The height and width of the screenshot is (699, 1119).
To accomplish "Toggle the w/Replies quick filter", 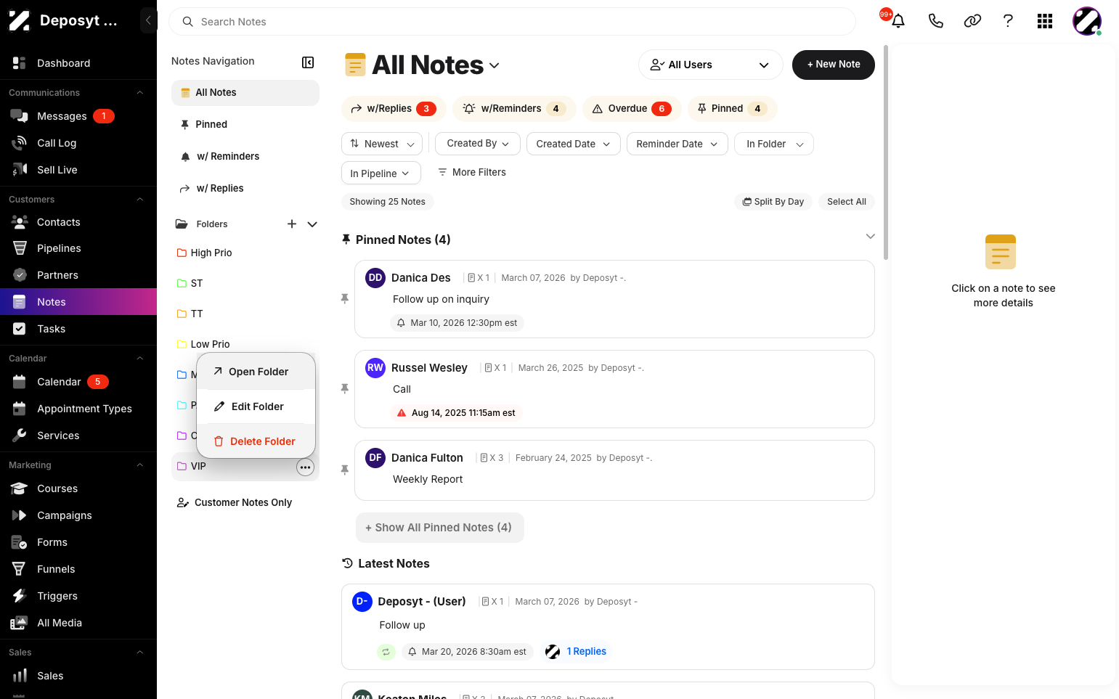I will [393, 109].
